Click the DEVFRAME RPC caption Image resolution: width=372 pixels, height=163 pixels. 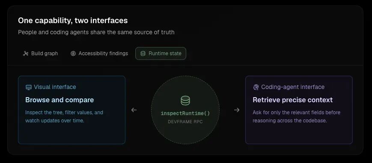pyautogui.click(x=185, y=122)
